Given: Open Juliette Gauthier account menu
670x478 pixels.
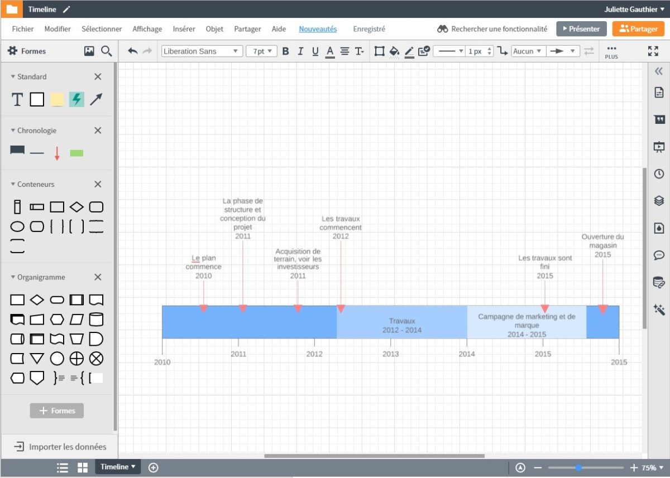Looking at the screenshot, I should point(634,9).
